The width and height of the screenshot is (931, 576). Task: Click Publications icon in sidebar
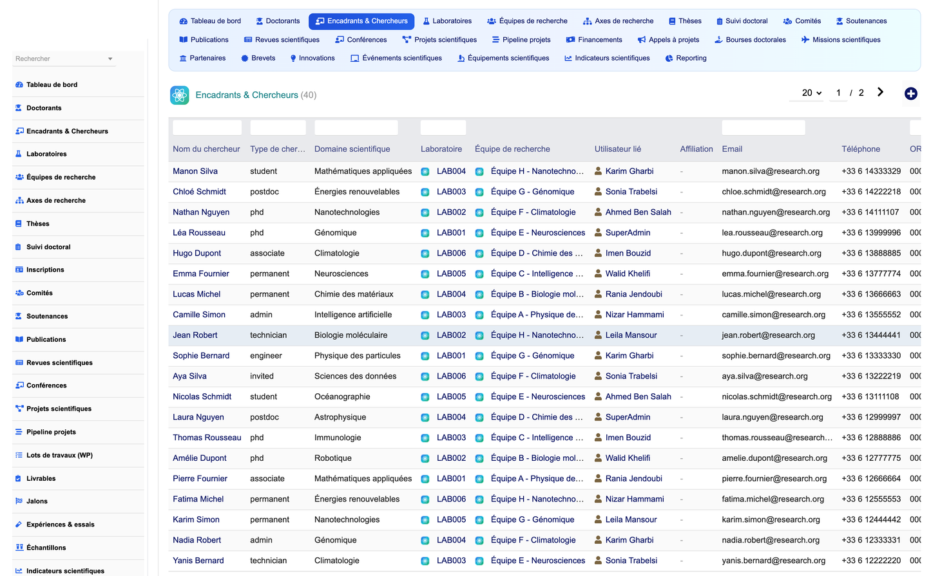point(19,340)
